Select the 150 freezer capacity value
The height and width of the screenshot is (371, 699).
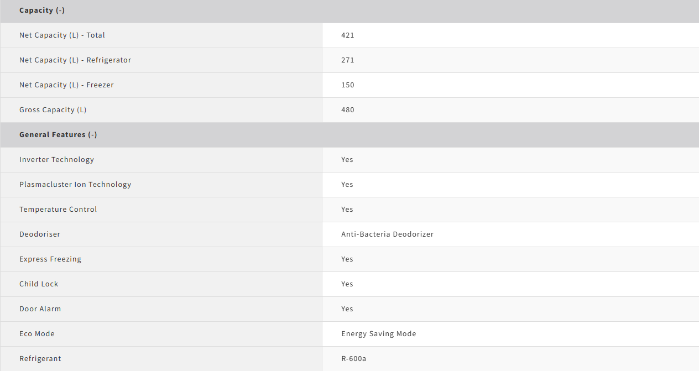[347, 85]
